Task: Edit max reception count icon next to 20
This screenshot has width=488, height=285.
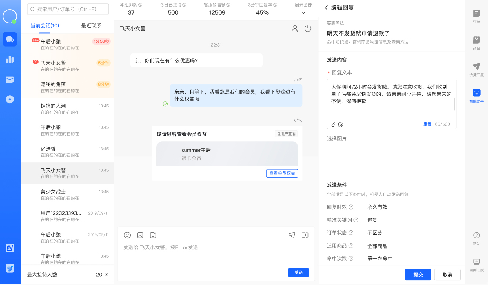Action: click(106, 274)
